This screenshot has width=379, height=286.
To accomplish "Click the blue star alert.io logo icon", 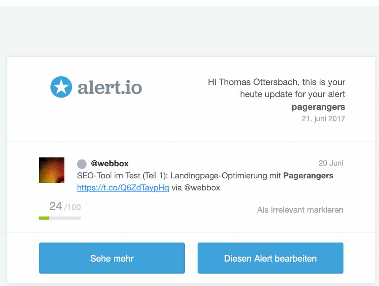I will (x=61, y=87).
